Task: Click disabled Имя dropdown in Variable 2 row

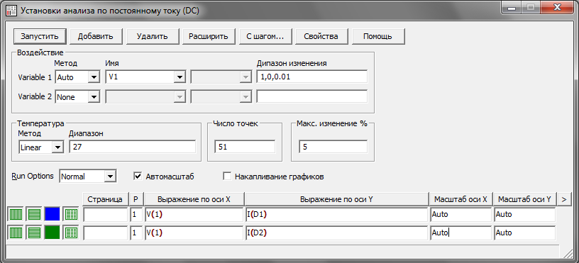Action: pyautogui.click(x=145, y=97)
